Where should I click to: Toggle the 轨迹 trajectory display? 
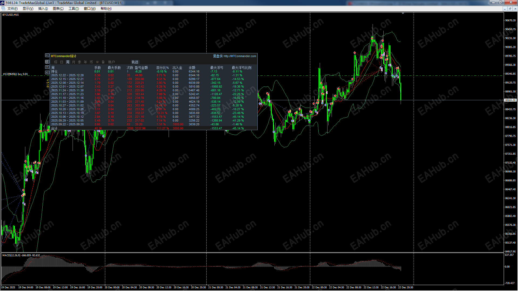click(x=135, y=62)
